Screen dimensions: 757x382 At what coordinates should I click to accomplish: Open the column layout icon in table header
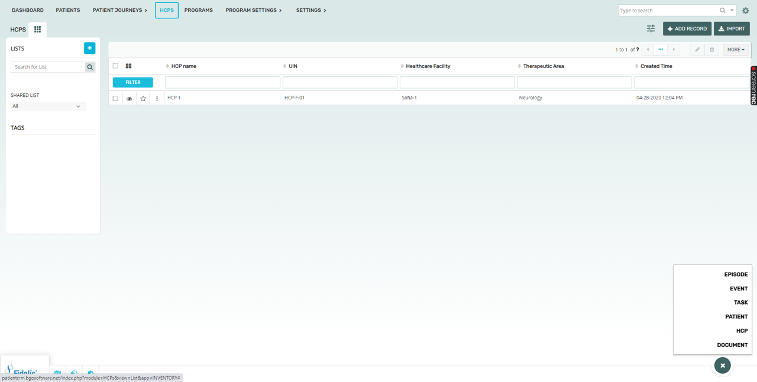(x=128, y=66)
